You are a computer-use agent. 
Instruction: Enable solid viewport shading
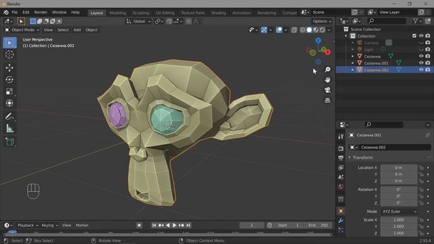coord(309,30)
